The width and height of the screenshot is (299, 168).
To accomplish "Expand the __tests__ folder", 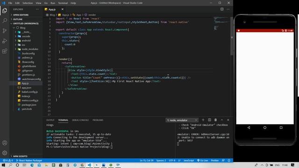I will [x=26, y=32].
